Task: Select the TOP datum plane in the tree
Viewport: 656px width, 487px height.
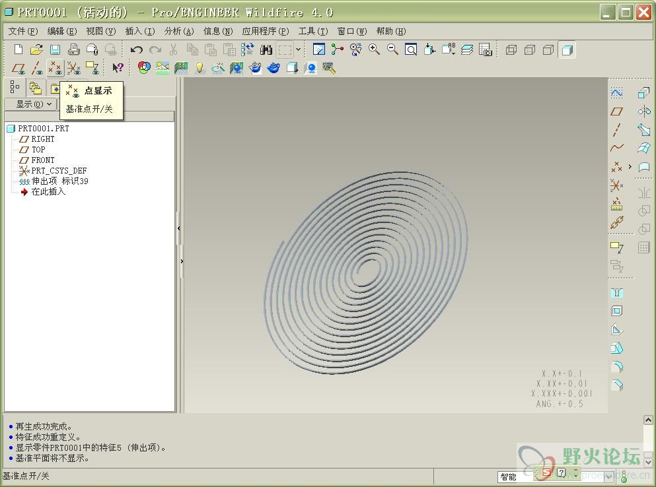Action: pos(38,149)
